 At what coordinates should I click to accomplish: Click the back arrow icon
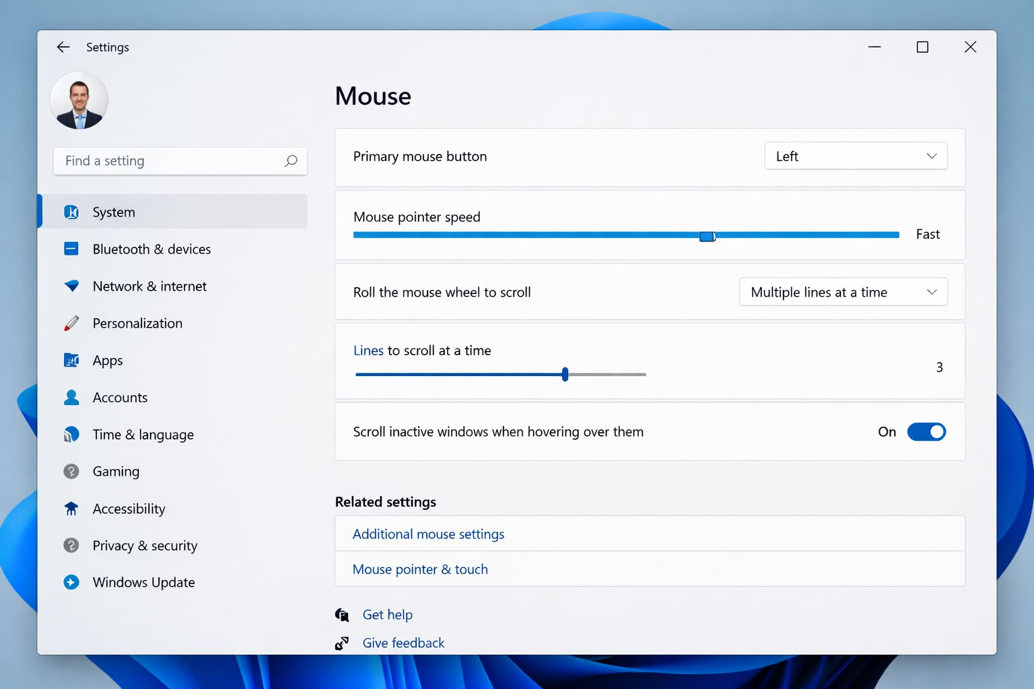coord(63,47)
